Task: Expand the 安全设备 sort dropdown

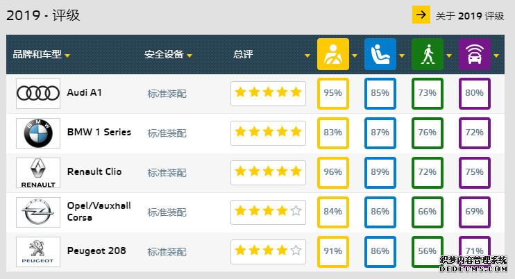Action: (189, 56)
